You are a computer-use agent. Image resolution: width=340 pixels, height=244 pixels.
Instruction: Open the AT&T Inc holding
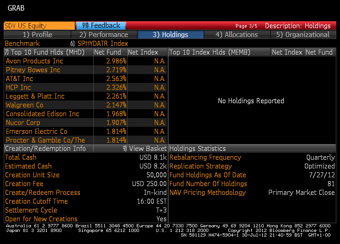(x=19, y=79)
